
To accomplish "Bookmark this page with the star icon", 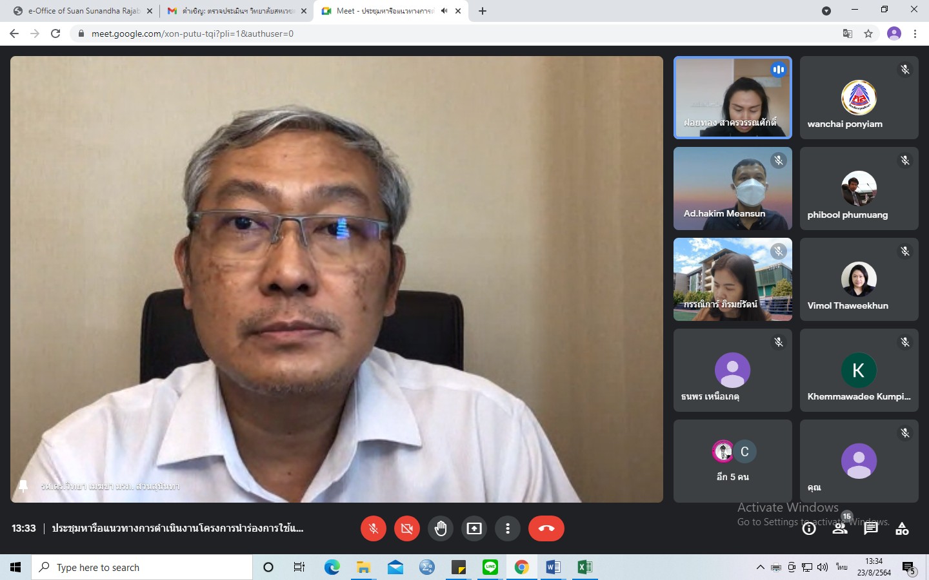I will click(868, 34).
